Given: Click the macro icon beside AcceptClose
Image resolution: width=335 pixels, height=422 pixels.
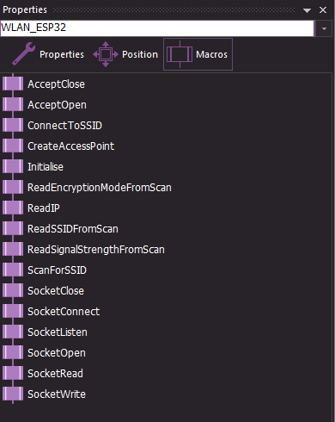Looking at the screenshot, I should pos(13,84).
